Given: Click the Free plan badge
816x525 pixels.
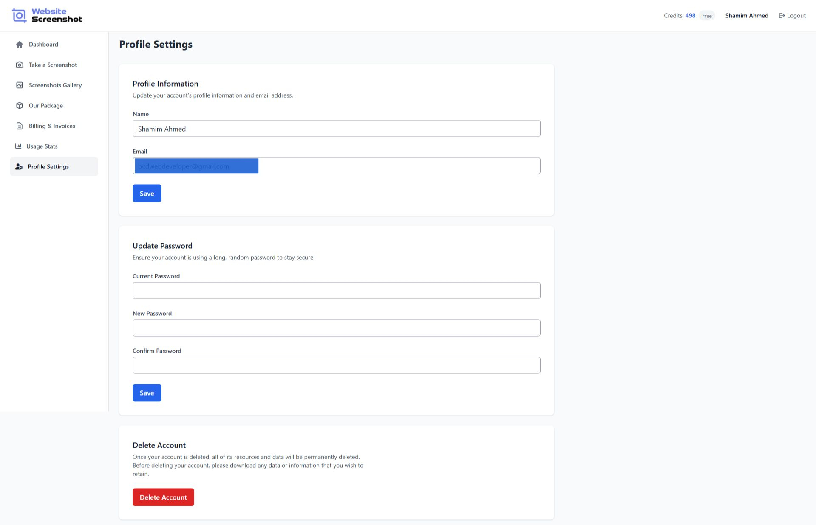Looking at the screenshot, I should (706, 15).
